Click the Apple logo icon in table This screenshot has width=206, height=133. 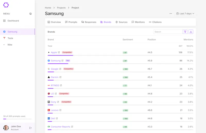coord(49,52)
